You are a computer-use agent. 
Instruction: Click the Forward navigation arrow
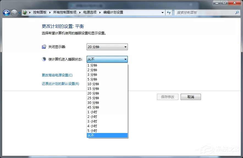tap(14, 13)
